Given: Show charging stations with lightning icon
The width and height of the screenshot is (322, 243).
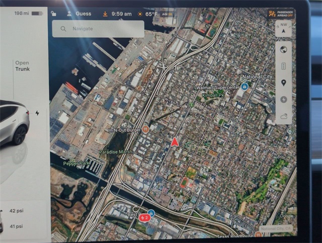Looking at the screenshot, I should (284, 100).
